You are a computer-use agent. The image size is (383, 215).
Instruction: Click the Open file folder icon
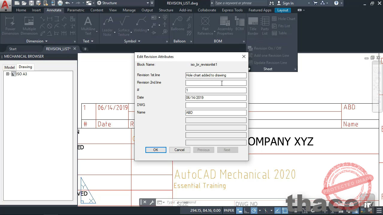[24, 3]
